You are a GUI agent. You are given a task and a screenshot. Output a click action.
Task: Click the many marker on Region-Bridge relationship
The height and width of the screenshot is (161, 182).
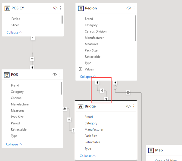(97, 83)
